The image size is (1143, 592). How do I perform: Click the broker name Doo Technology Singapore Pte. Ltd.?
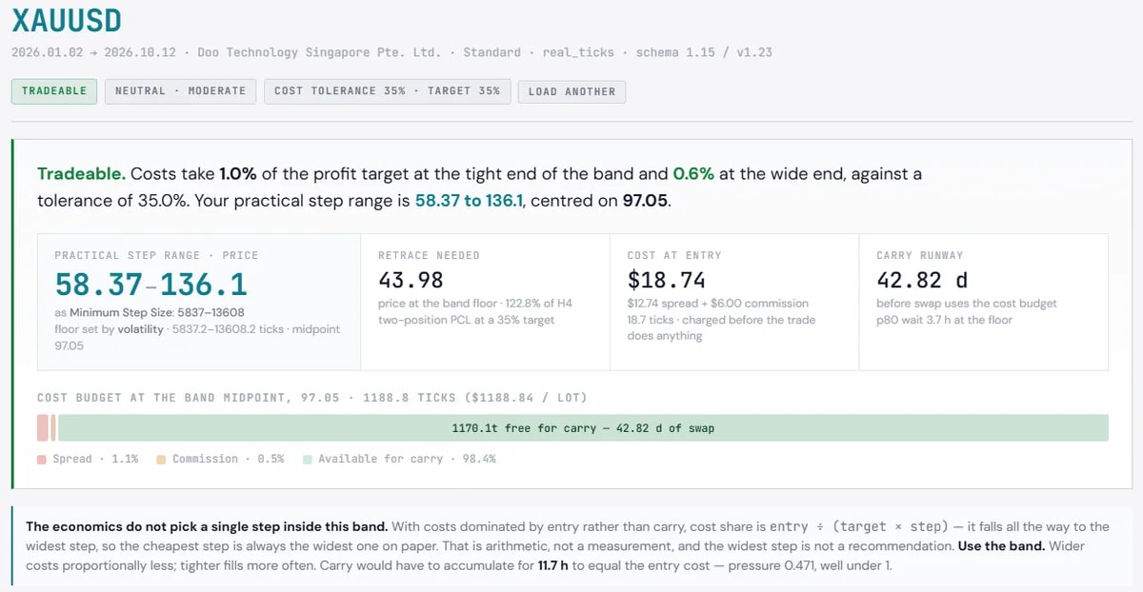(x=320, y=52)
